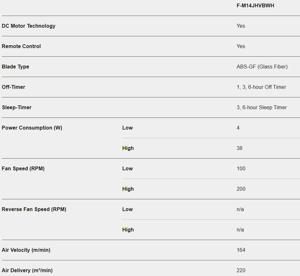Select the Fan Speed (RPM) label
The image size is (300, 276).
click(x=23, y=168)
